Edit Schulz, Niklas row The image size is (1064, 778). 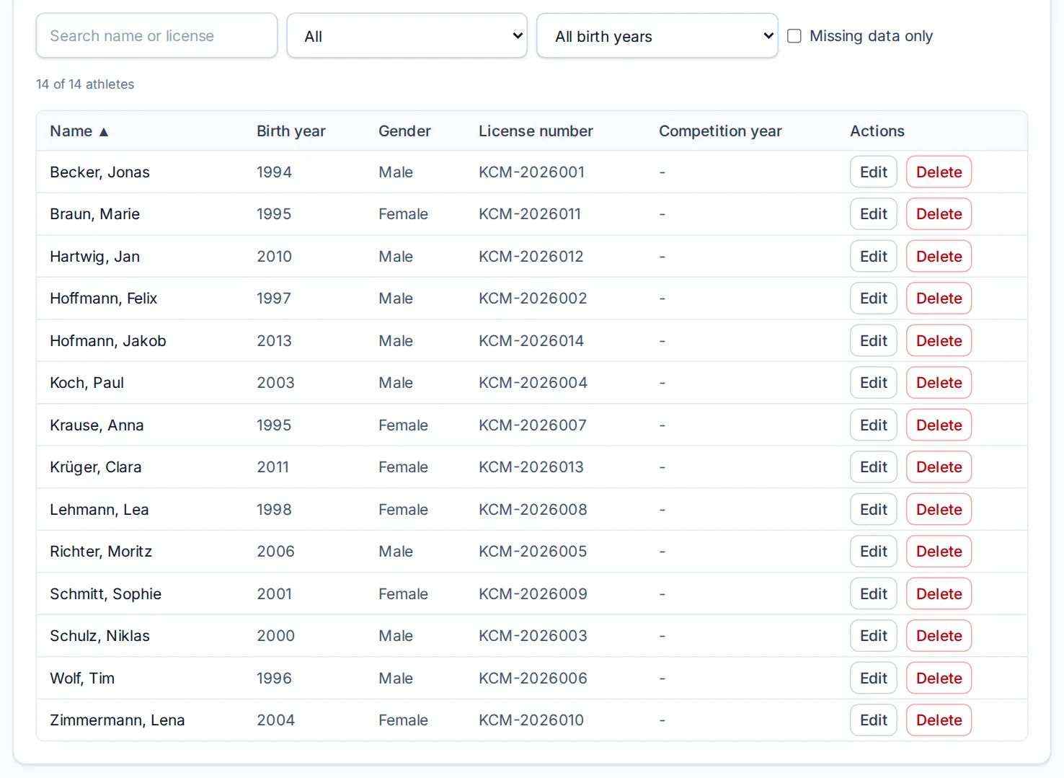[x=874, y=636]
